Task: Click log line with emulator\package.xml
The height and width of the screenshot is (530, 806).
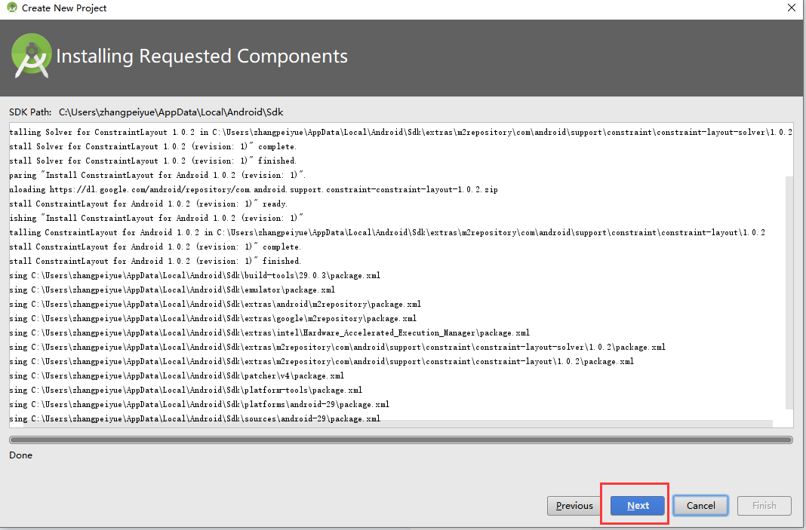Action: 172,290
